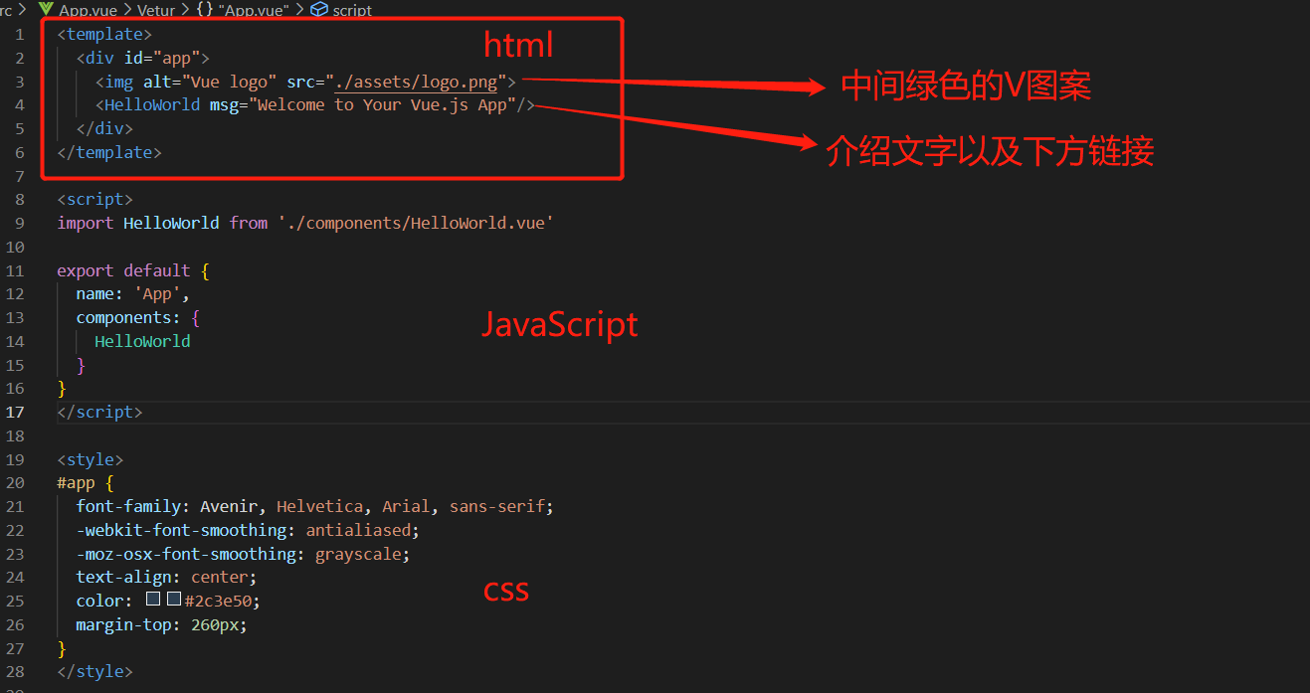
Task: Click the margin-top property
Action: [x=123, y=624]
